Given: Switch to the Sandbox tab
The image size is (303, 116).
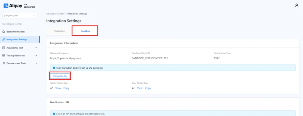Looking at the screenshot, I should [x=85, y=31].
